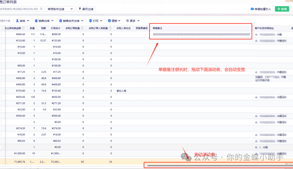Open the 常用条件过滤 dropdown
Image resolution: width=293 pixels, height=169 pixels.
(60, 9)
